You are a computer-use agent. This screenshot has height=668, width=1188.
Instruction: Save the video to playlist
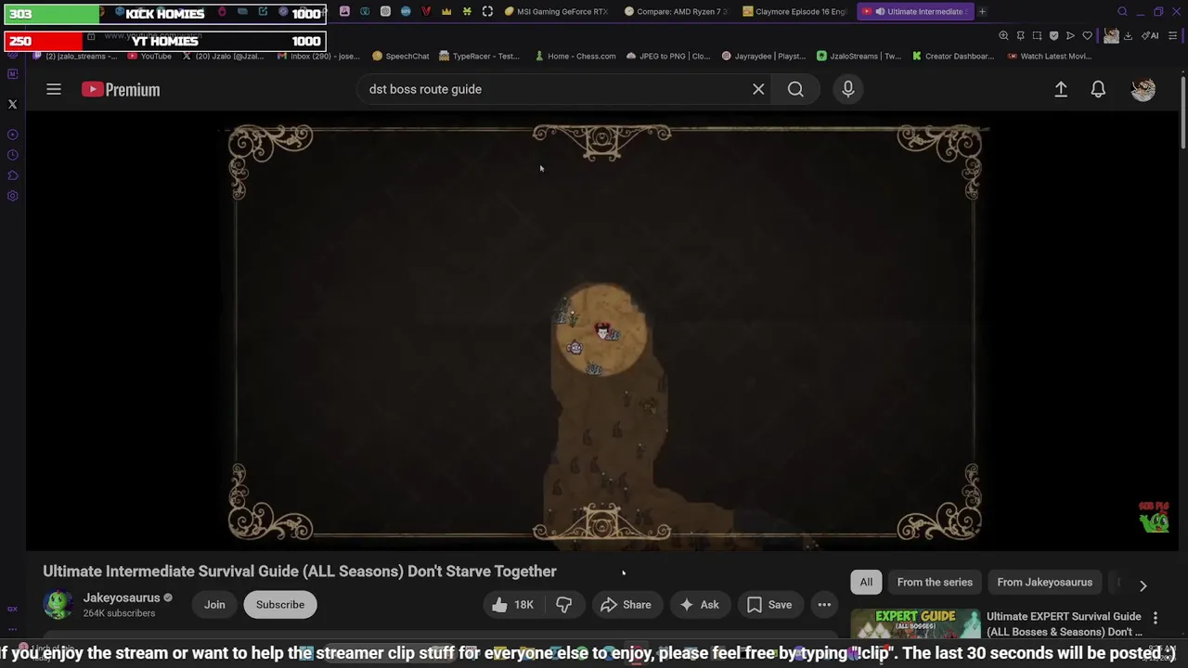769,605
